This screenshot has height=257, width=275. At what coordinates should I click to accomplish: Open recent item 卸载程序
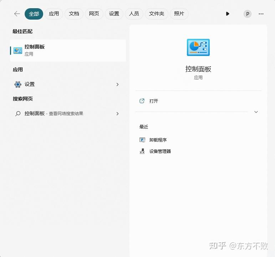158,140
